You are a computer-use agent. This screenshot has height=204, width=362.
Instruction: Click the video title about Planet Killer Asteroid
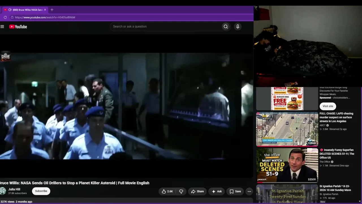(x=74, y=183)
